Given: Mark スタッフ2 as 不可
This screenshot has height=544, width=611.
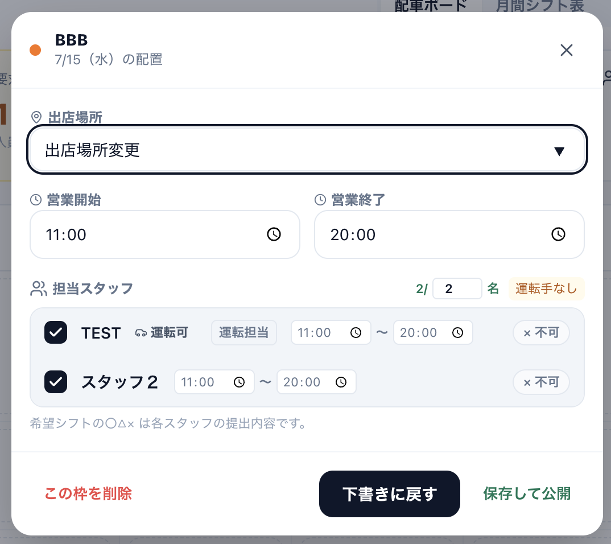Looking at the screenshot, I should click(541, 382).
